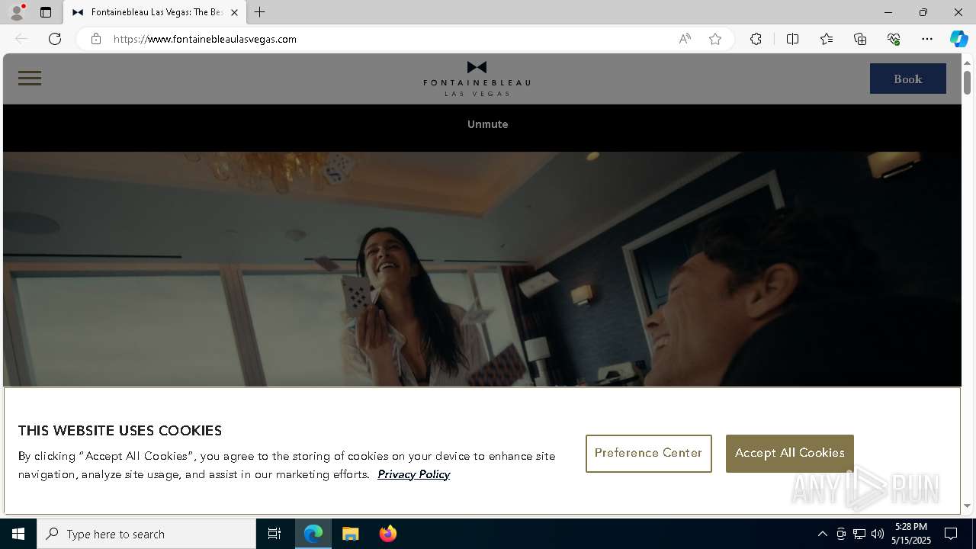This screenshot has width=976, height=549.
Task: Open the cookie Preference Center
Action: point(649,454)
